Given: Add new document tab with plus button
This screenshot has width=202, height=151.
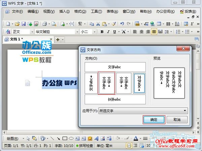Looking at the screenshot, I should [x=58, y=40].
